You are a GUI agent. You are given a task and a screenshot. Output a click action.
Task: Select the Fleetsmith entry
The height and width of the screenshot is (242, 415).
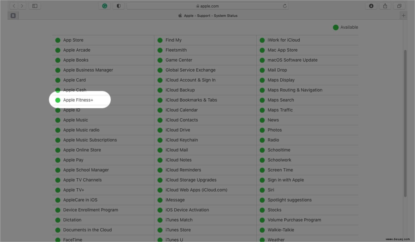[x=176, y=50]
